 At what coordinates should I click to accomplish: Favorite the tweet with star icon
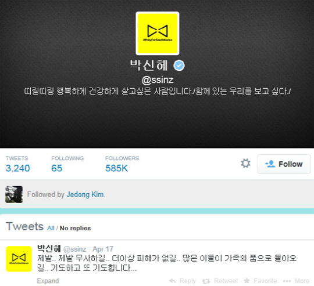[261, 281]
